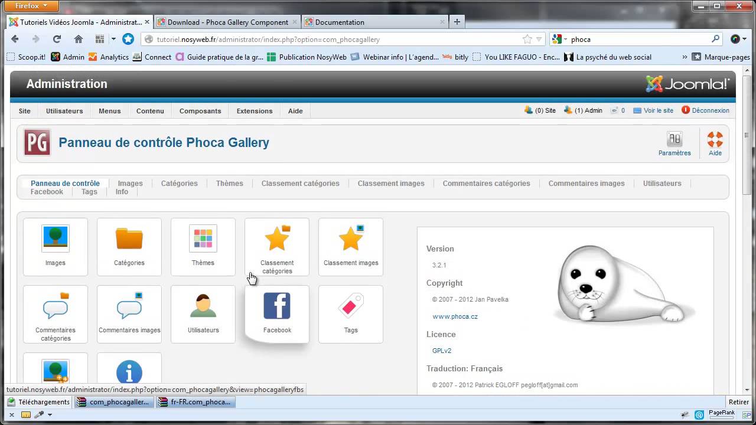Open the Site menu
Viewport: 756px width, 425px height.
24,111
